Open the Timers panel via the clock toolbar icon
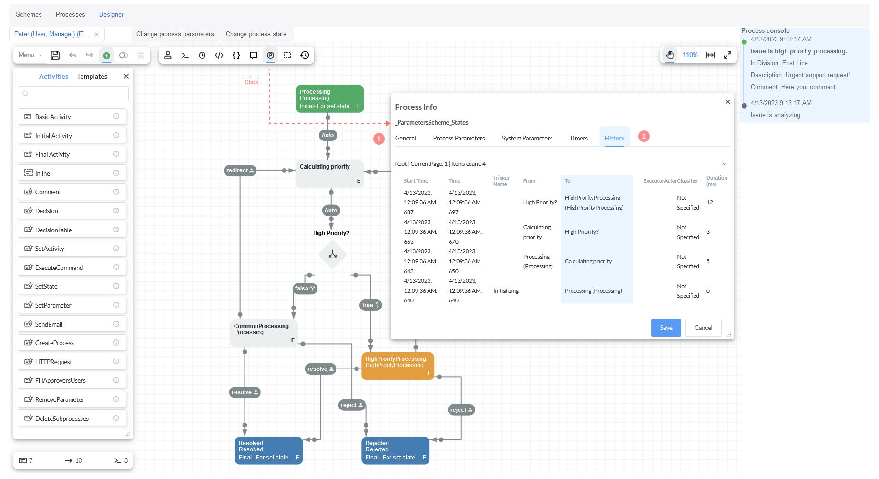879x479 pixels. (202, 55)
